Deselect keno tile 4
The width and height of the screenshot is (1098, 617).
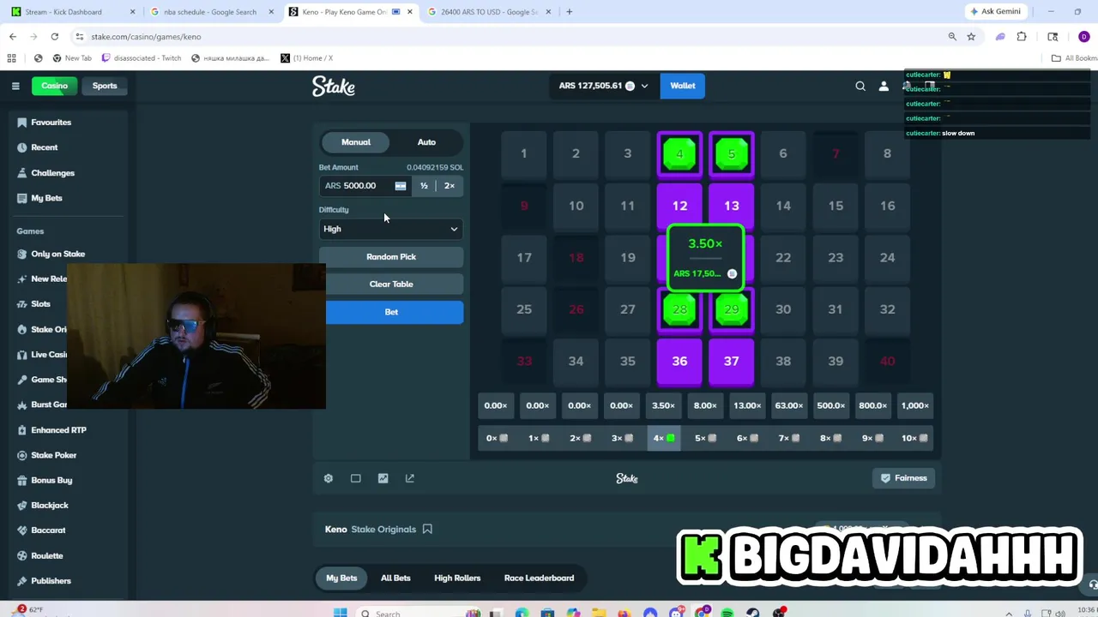pyautogui.click(x=679, y=154)
